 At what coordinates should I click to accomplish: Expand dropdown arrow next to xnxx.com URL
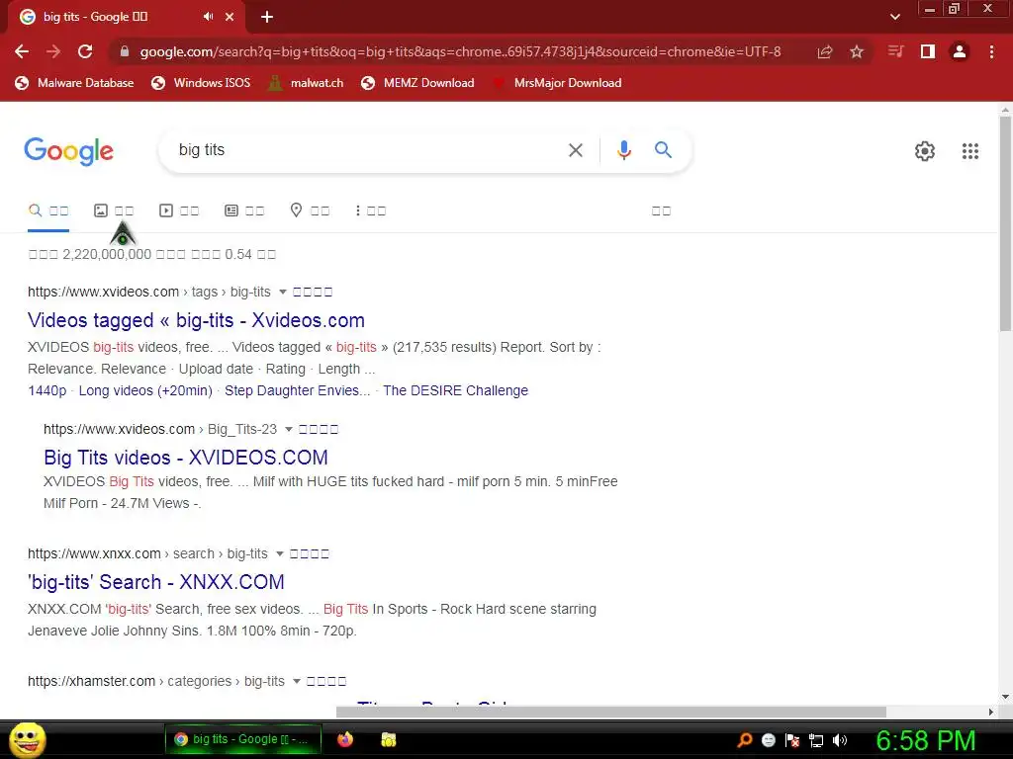[279, 554]
